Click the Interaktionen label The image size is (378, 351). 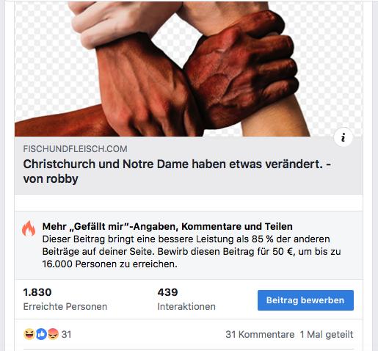click(186, 306)
